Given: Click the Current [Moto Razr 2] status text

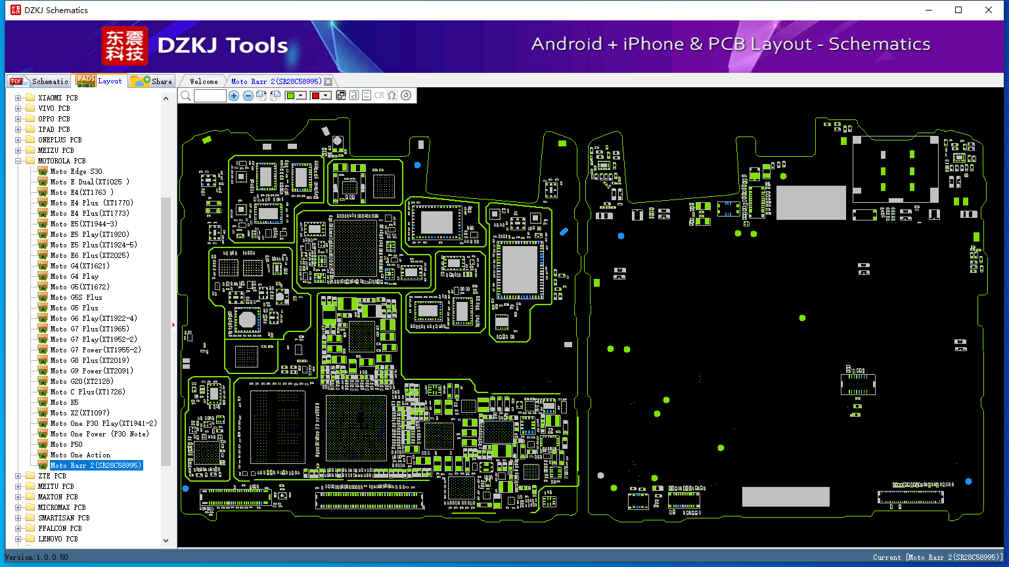Looking at the screenshot, I should [938, 557].
